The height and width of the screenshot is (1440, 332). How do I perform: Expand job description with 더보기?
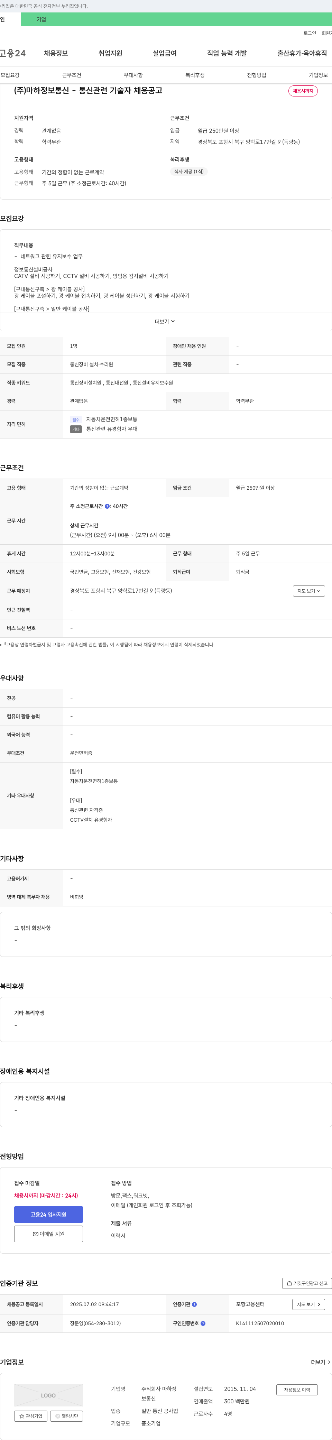pyautogui.click(x=165, y=321)
